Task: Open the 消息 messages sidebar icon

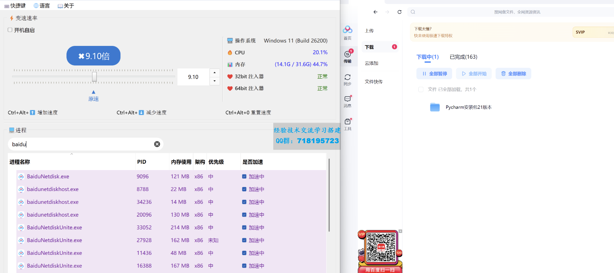Action: 347,100
